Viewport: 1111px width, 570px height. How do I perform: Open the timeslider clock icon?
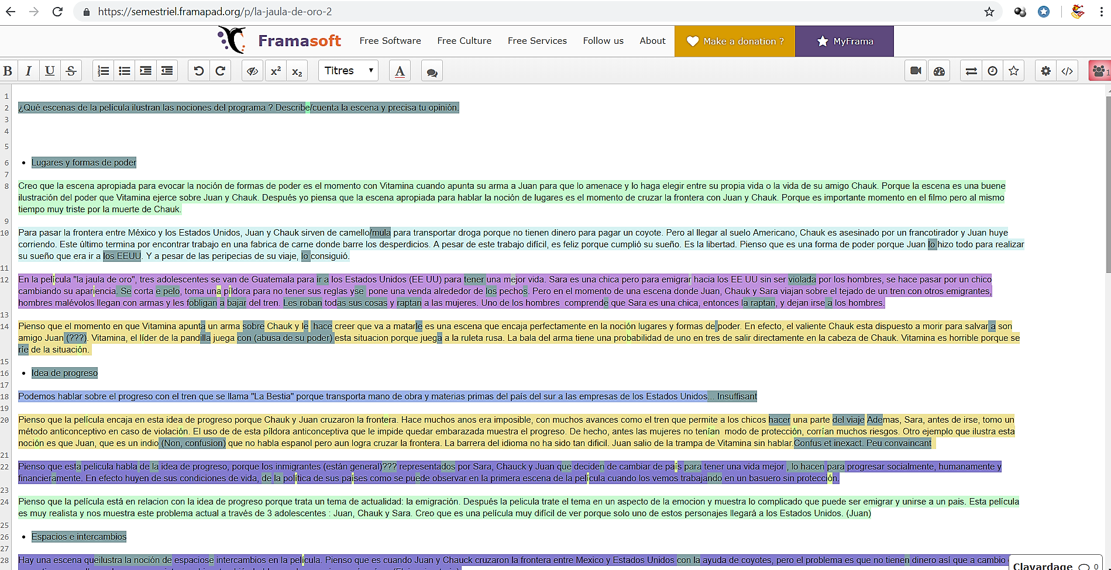coord(992,71)
